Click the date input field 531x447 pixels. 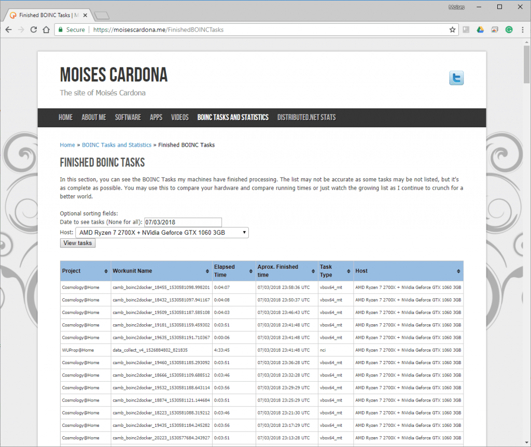[x=183, y=222]
